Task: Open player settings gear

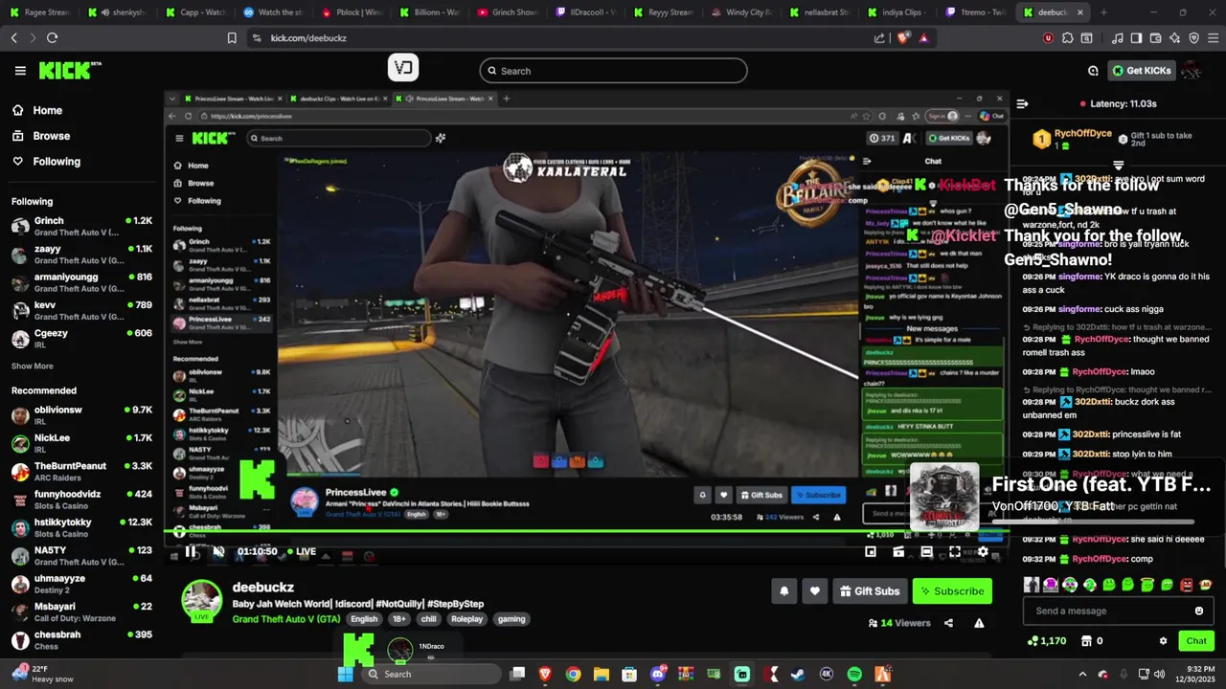Action: 983,551
